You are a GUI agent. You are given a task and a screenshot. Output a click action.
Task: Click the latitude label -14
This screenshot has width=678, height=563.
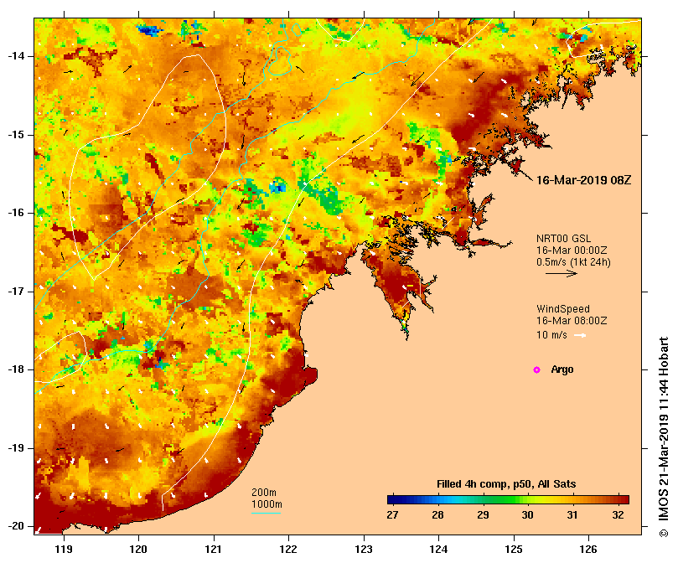click(16, 56)
